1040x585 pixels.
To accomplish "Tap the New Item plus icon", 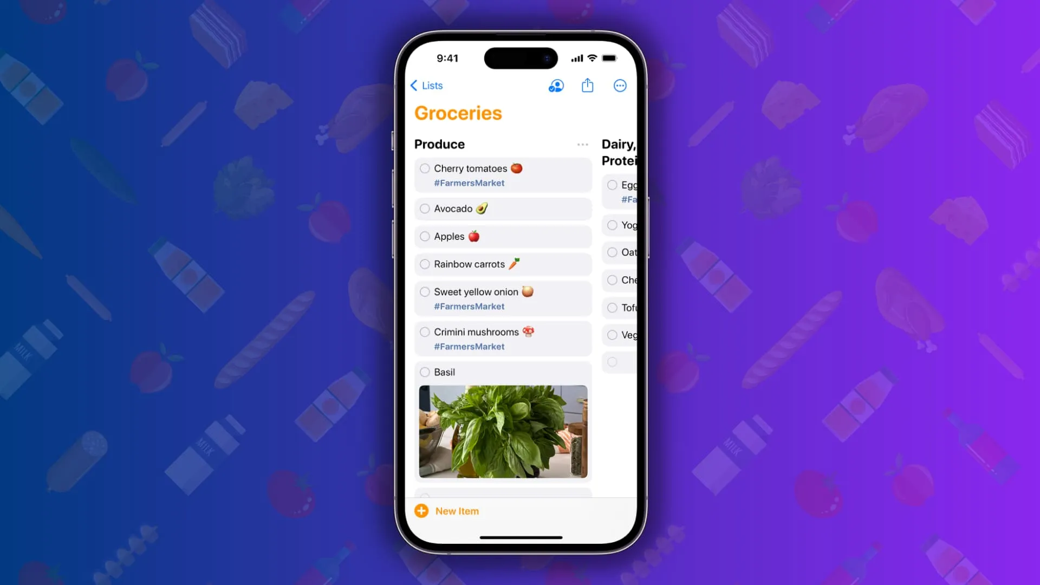I will click(x=421, y=510).
